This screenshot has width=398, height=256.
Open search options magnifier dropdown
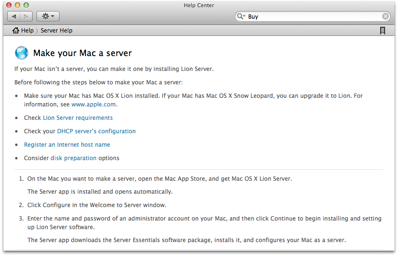pos(241,16)
